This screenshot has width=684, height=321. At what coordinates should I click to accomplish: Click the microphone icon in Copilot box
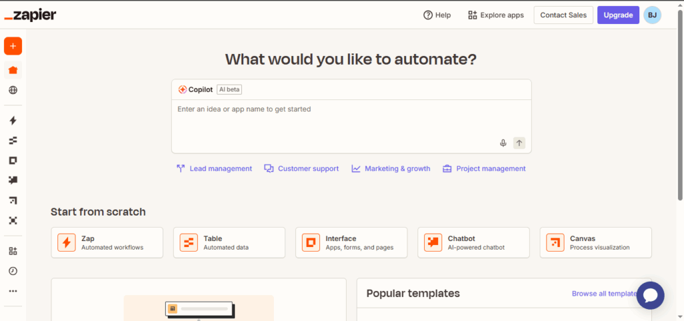[503, 143]
